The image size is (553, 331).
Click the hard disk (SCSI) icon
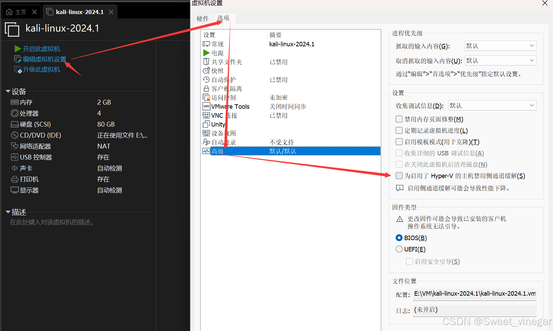point(14,124)
